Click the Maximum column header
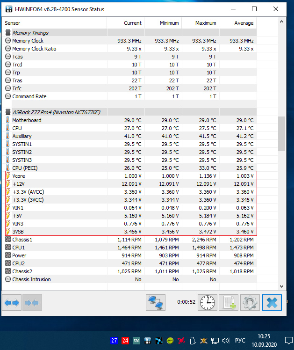Image resolution: width=294 pixels, height=350 pixels. pyautogui.click(x=201, y=23)
